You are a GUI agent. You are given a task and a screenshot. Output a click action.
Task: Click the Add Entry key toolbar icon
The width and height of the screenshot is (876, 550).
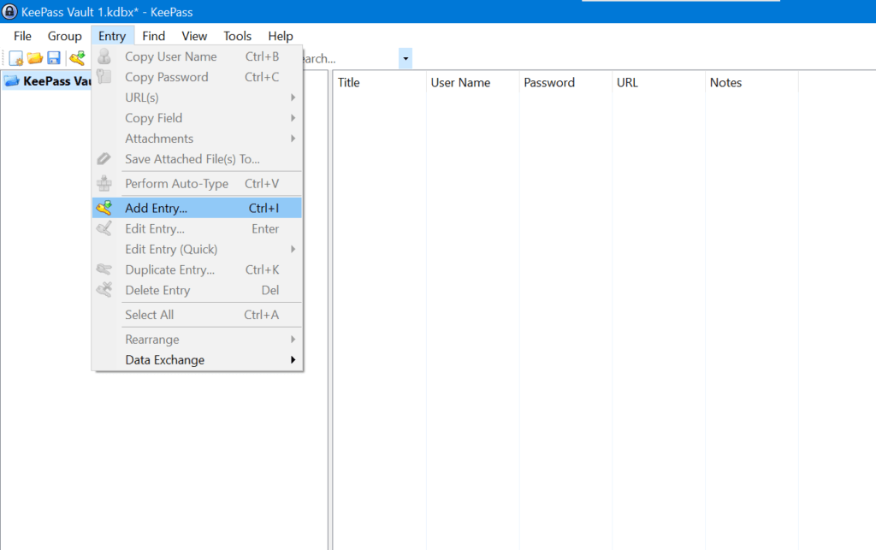77,58
